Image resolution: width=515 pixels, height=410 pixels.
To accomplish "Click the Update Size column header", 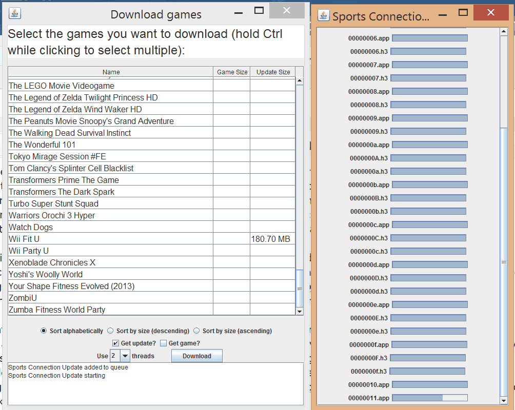I will coord(273,72).
